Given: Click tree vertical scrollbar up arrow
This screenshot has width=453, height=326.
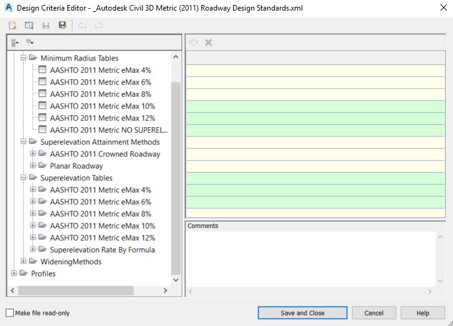Looking at the screenshot, I should click(176, 57).
